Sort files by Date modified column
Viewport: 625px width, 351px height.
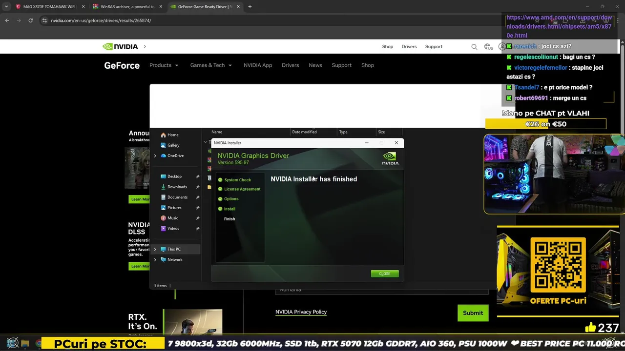point(304,132)
